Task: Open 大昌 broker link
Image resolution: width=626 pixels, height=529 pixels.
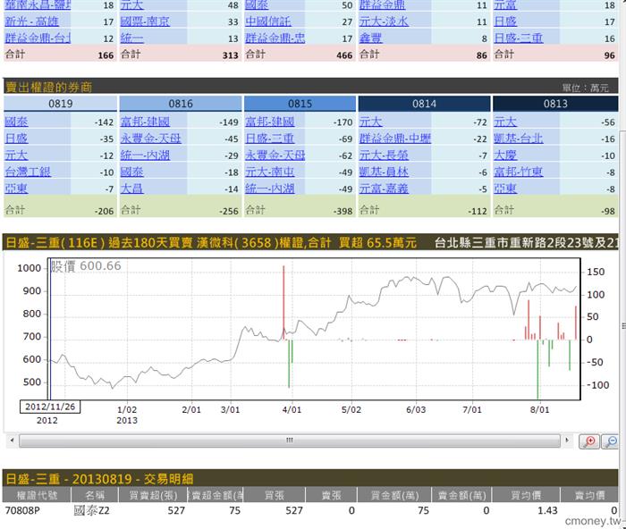Action: [131, 189]
